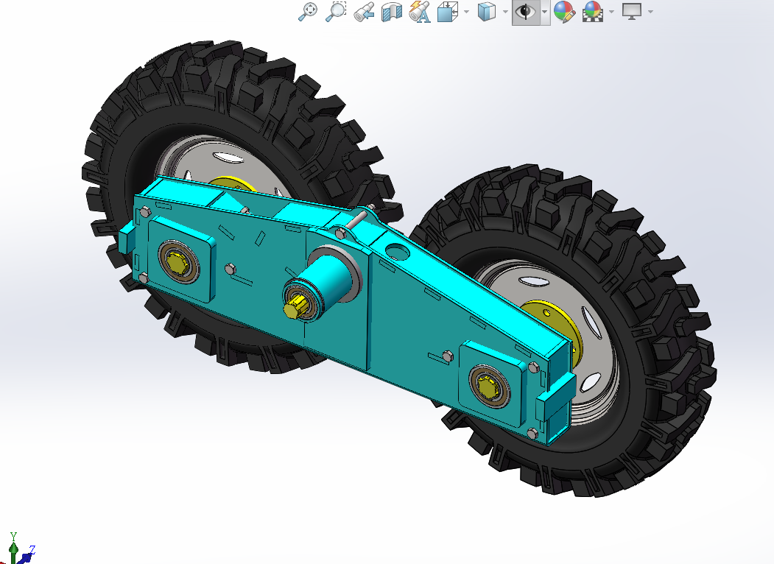Open the Dynamic Annotation Views icon
774x564 pixels.
420,12
